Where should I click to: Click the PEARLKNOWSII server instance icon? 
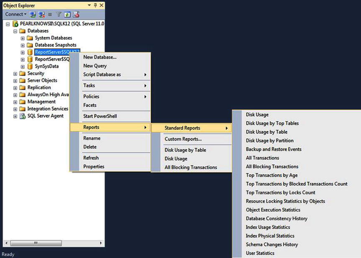(x=15, y=23)
